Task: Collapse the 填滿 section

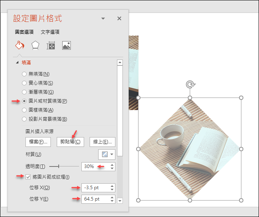Action: [17, 63]
